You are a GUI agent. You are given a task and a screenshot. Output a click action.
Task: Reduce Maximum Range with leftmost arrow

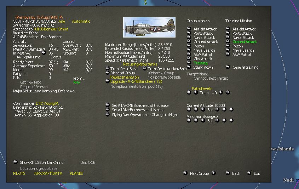point(189,120)
